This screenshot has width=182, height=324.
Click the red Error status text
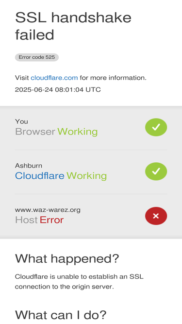click(x=51, y=220)
